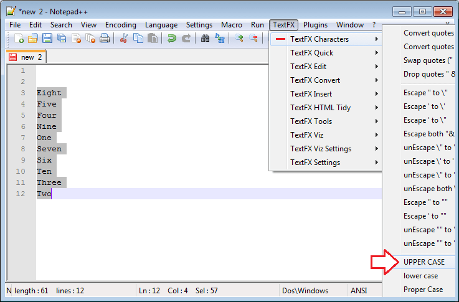Choose Proper Case in the submenu
459x302 pixels.
pos(423,290)
